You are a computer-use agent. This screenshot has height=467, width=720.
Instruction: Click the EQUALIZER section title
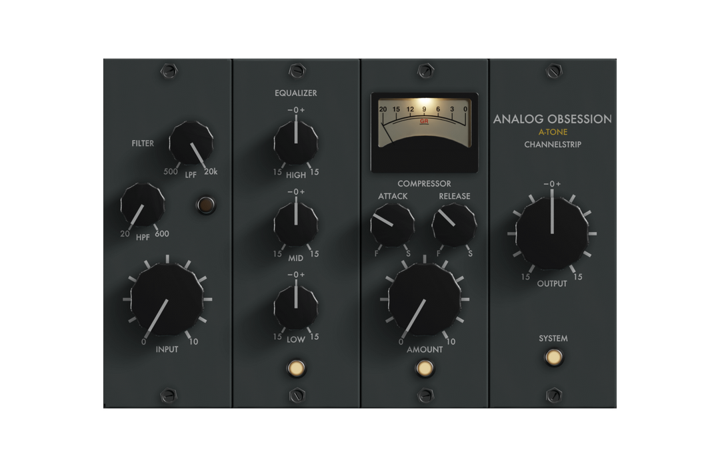[296, 93]
